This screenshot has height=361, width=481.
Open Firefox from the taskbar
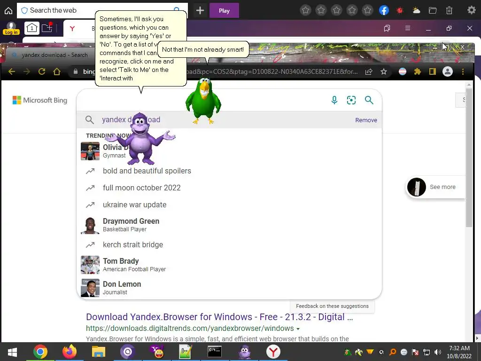tap(70, 352)
